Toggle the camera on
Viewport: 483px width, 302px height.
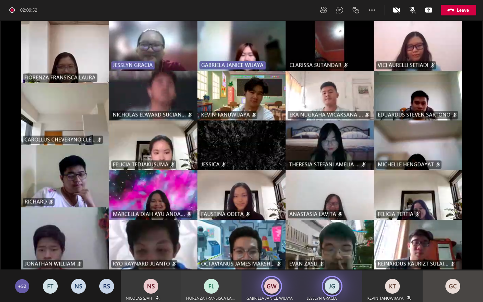click(x=396, y=10)
